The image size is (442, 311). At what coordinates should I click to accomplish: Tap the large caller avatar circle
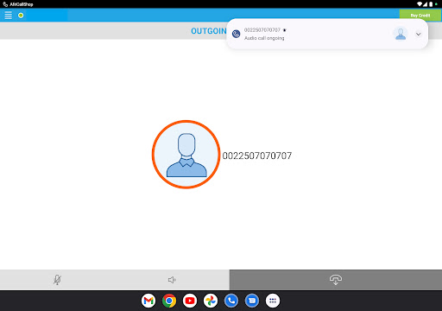186,155
